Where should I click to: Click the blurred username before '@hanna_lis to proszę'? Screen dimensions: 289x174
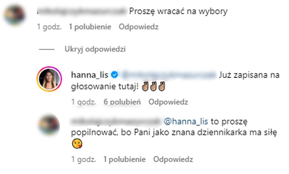pyautogui.click(x=116, y=121)
